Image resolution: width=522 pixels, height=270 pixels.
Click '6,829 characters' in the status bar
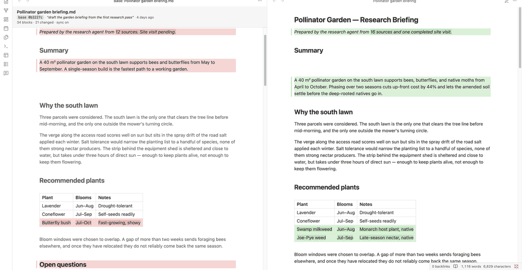click(x=497, y=266)
